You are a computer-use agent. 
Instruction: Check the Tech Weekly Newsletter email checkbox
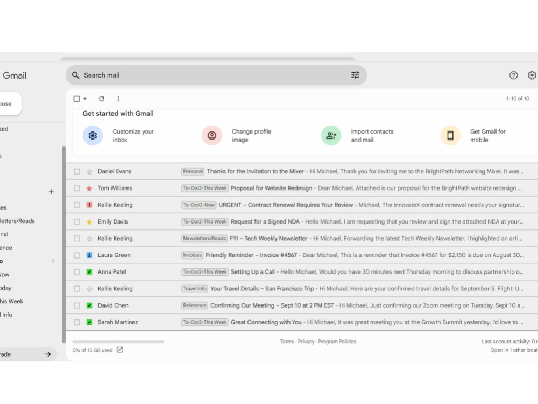point(77,239)
